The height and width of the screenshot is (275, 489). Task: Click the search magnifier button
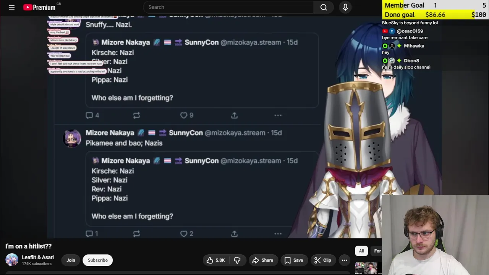324,7
